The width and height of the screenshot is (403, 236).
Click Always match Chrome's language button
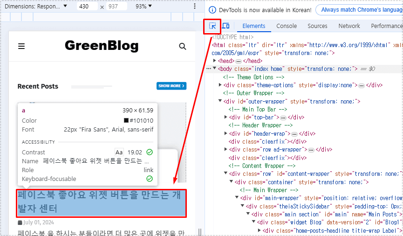[360, 10]
